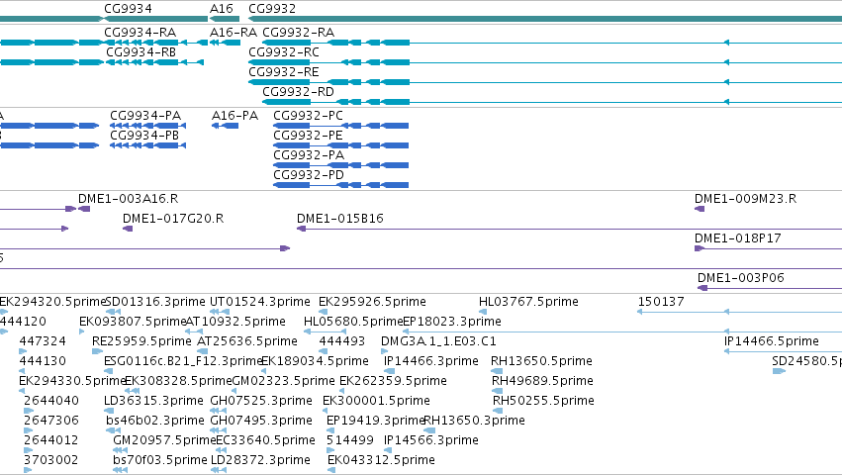Select the CG9932 gene label
Screen dimensions: 842x475
click(272, 9)
